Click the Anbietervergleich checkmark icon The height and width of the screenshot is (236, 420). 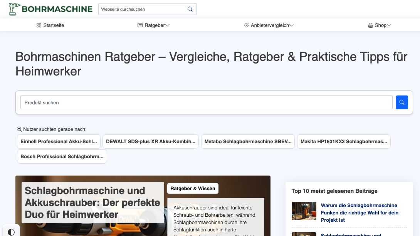[x=247, y=25]
